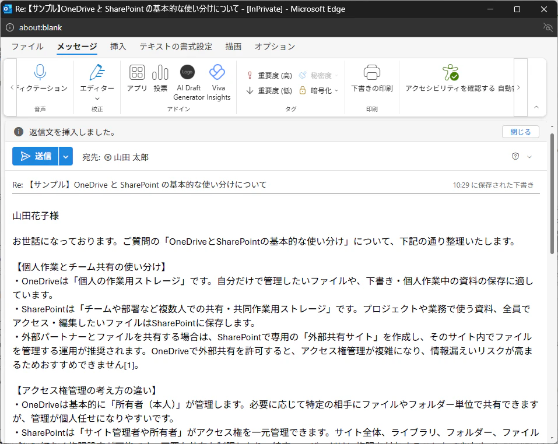Run the accessibility check (アクセシビリティを確認する)

pyautogui.click(x=450, y=78)
